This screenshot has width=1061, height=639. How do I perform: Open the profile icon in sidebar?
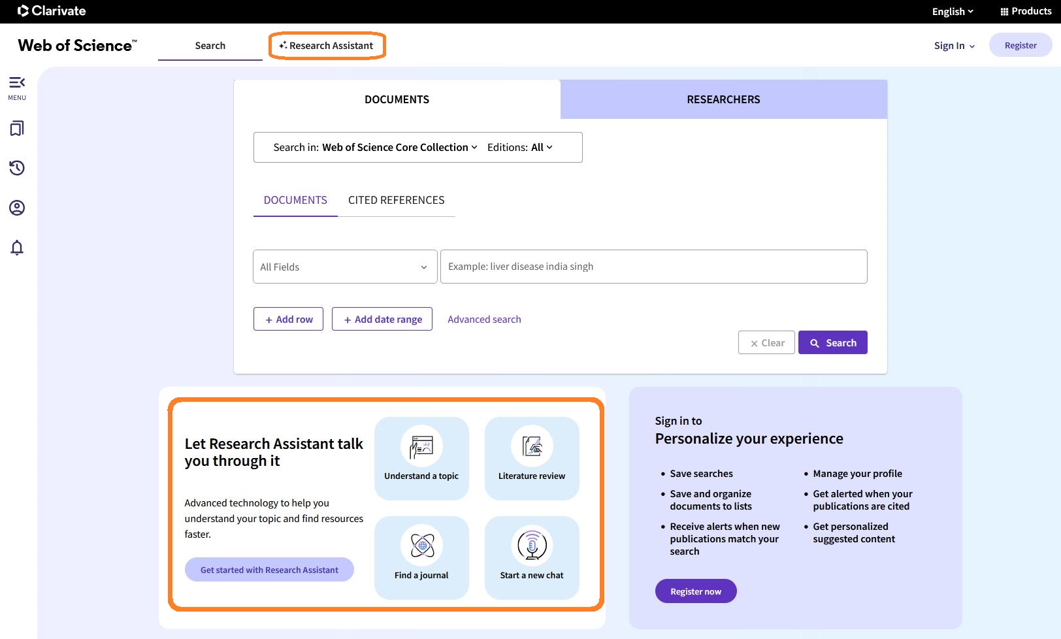click(x=17, y=208)
